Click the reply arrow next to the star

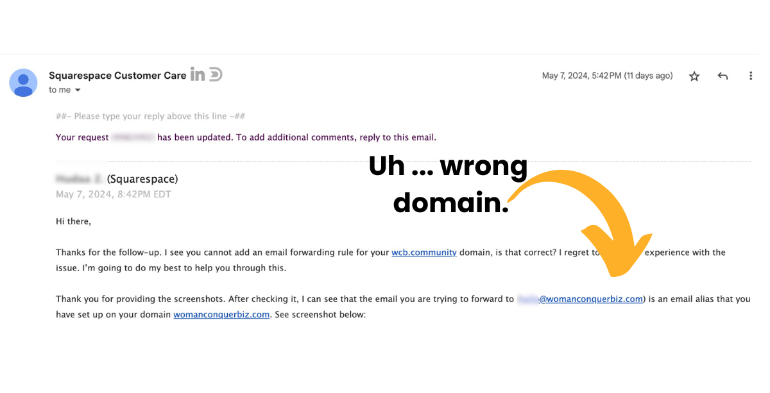(x=723, y=76)
